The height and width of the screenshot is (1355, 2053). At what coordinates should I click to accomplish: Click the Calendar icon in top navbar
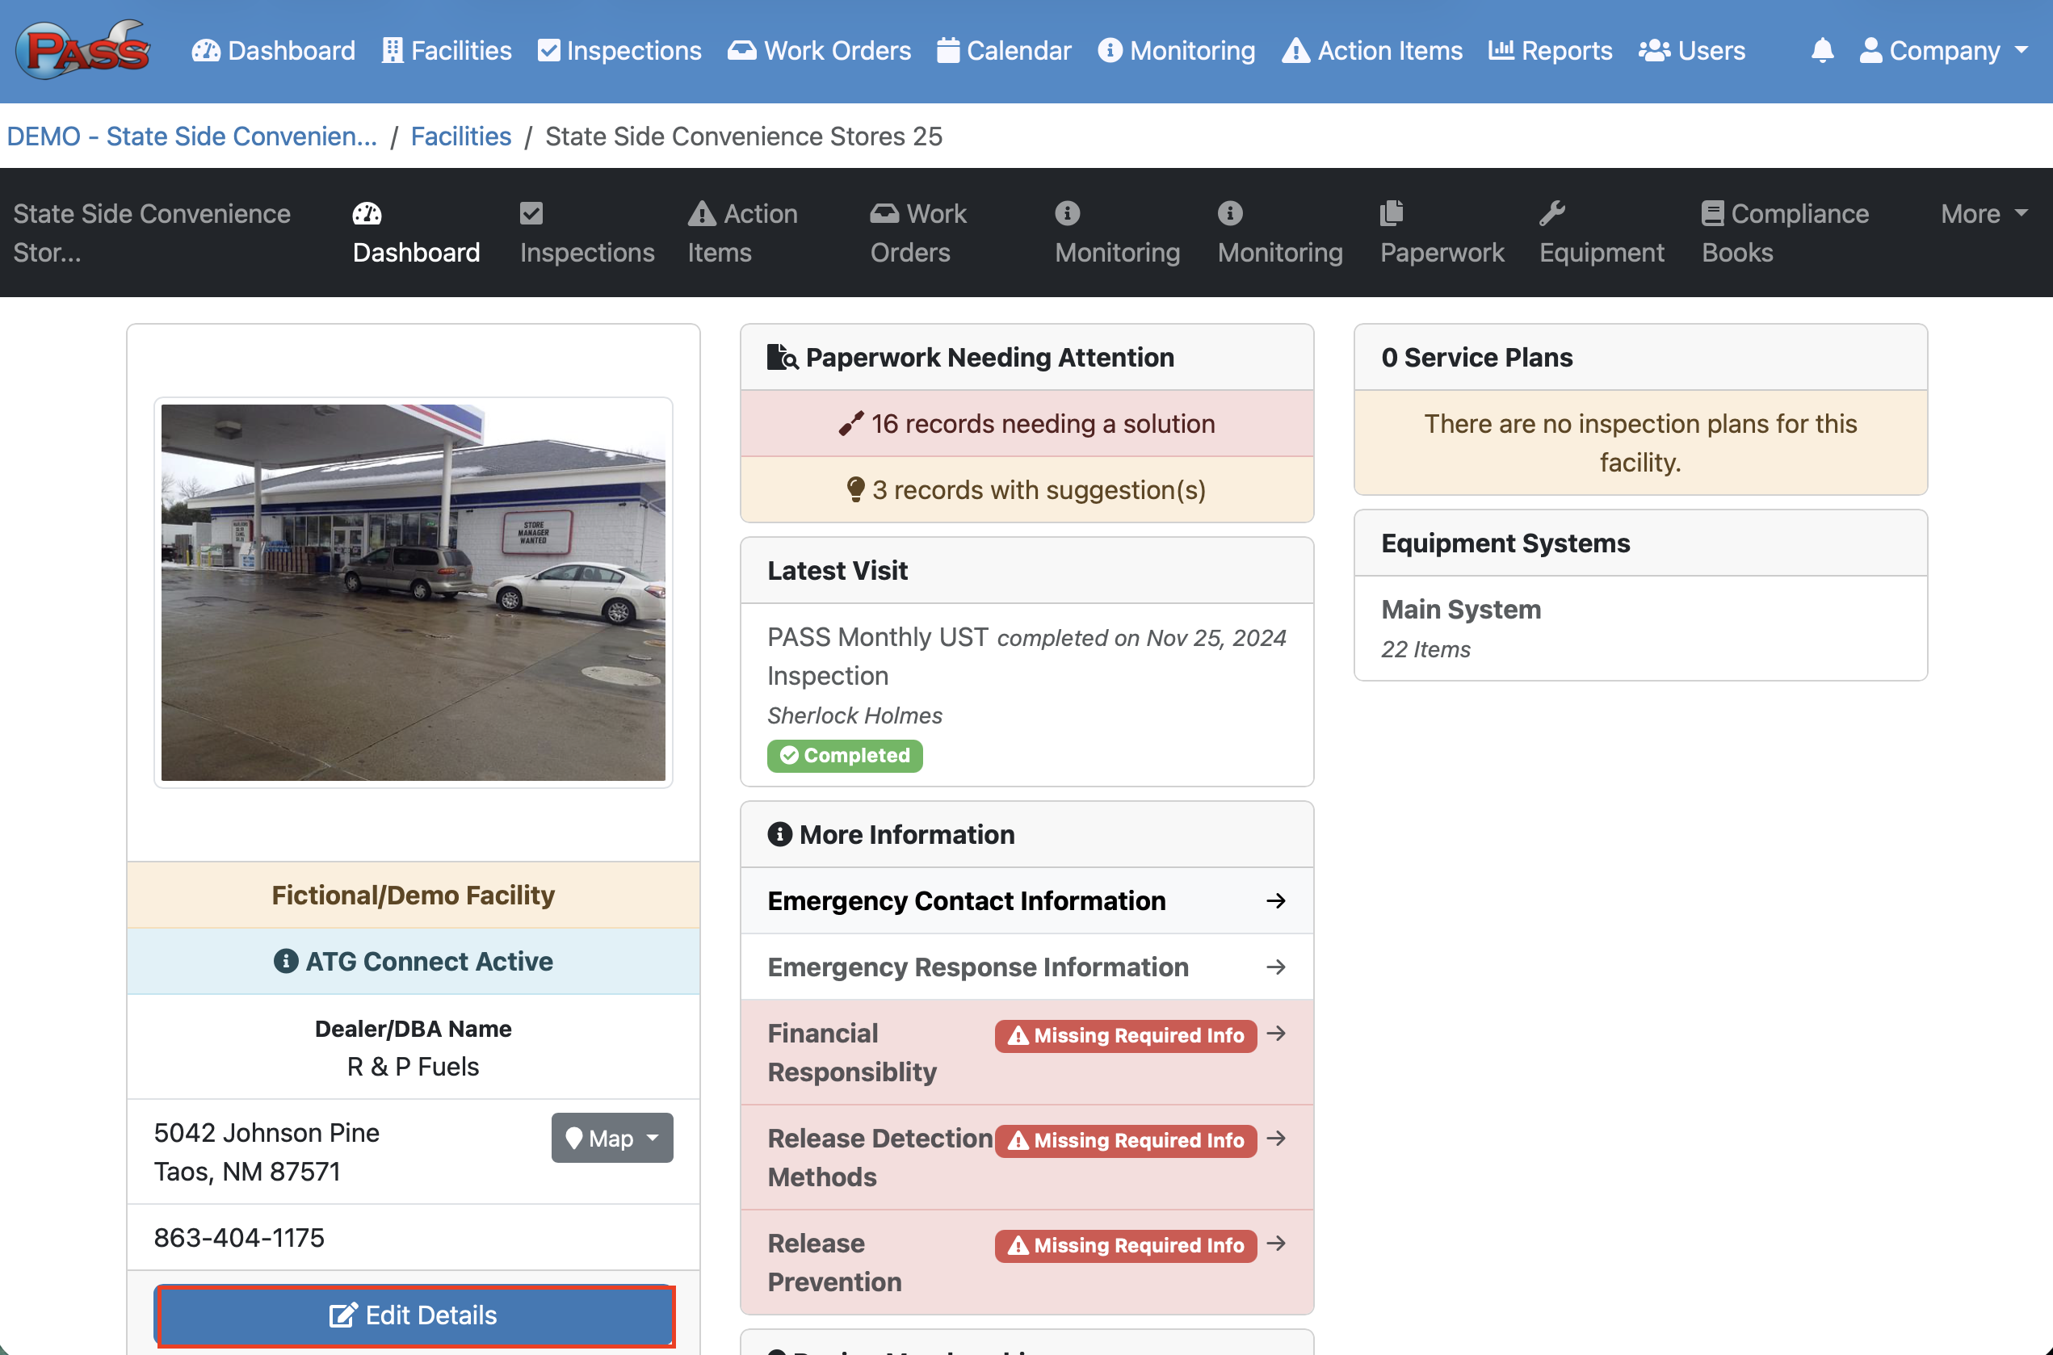(948, 50)
